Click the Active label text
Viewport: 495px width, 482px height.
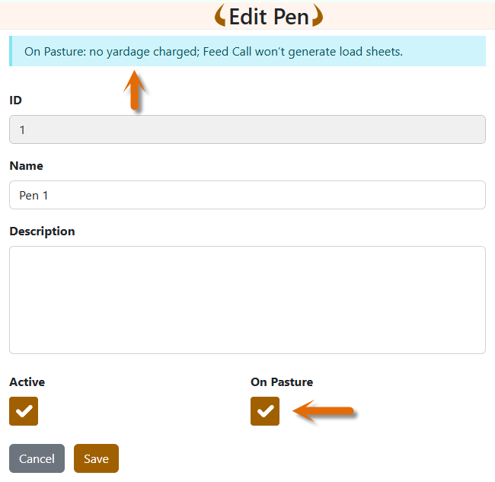[27, 381]
